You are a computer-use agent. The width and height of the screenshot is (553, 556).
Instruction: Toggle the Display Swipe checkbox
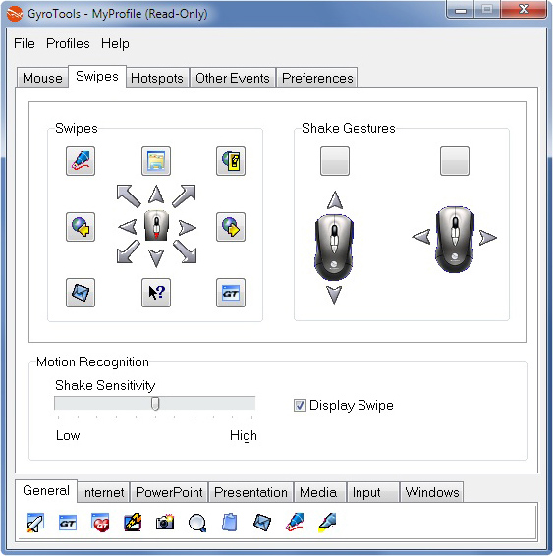(x=300, y=405)
